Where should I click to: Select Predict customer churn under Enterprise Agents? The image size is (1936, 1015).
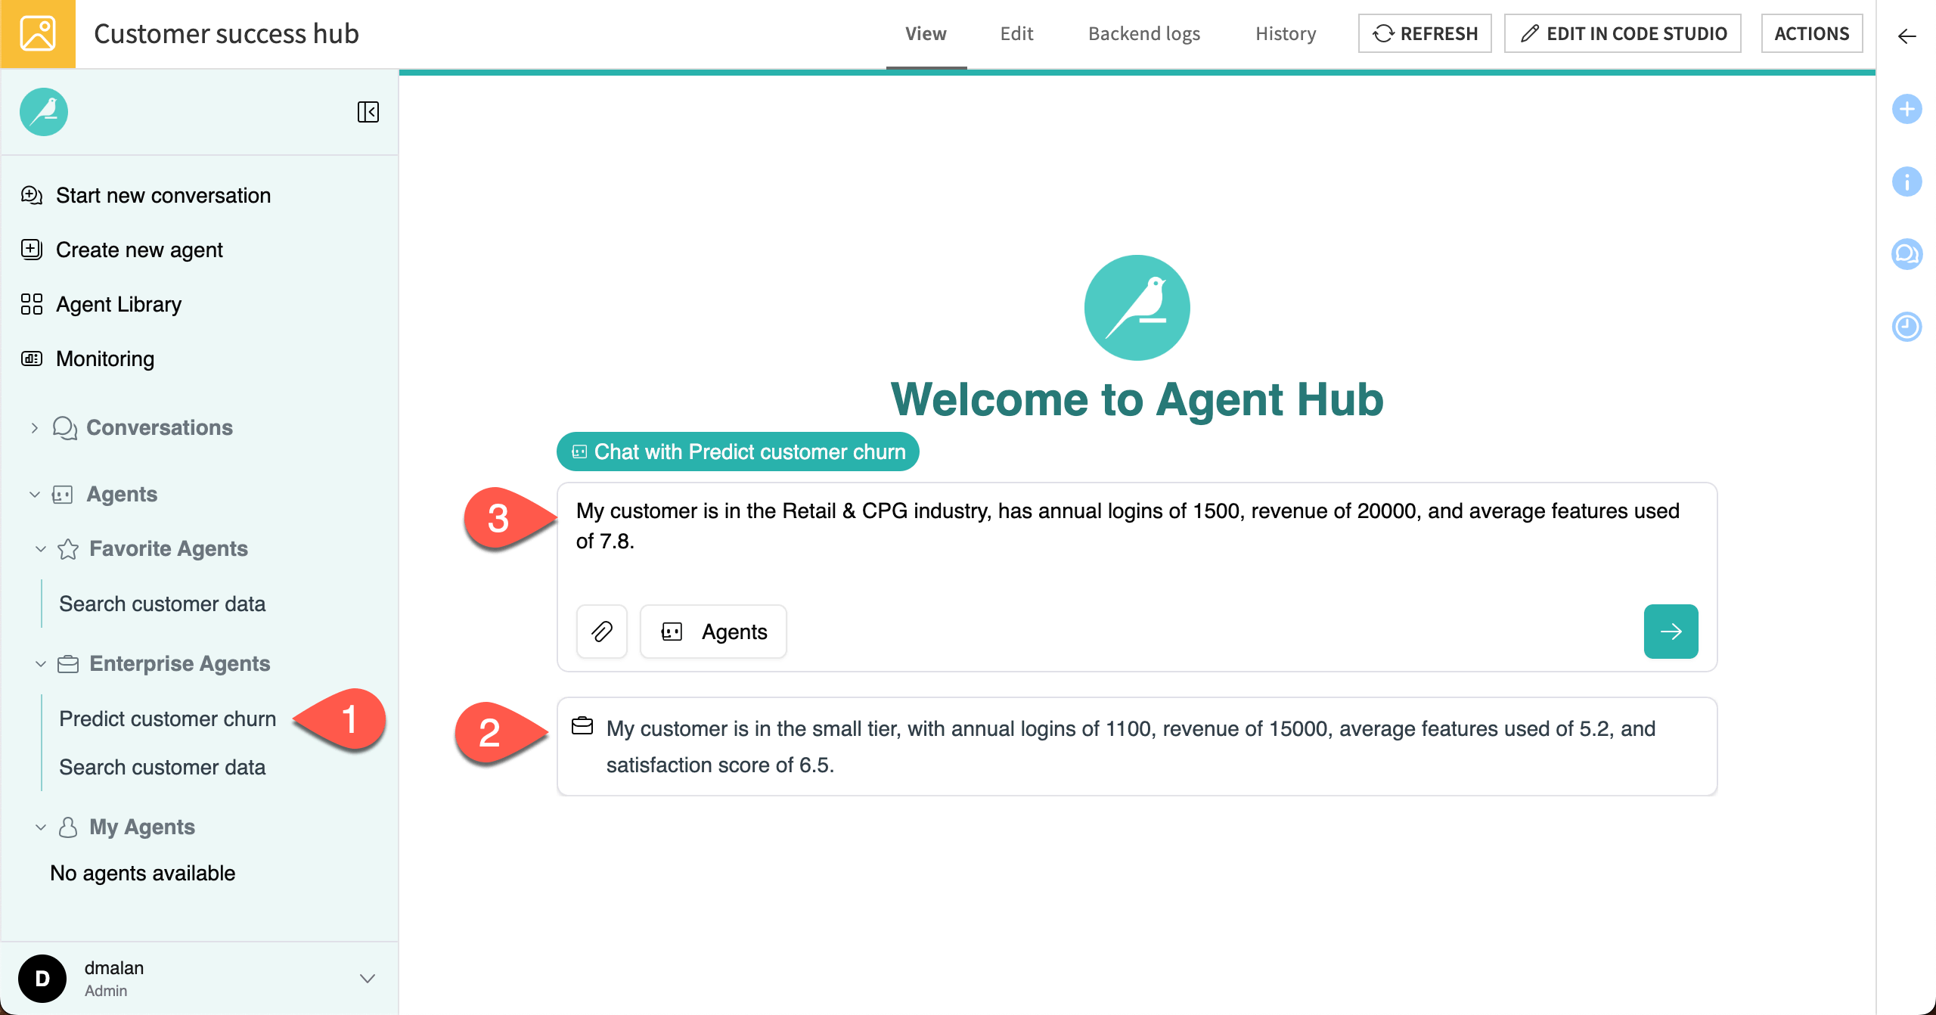pyautogui.click(x=167, y=719)
